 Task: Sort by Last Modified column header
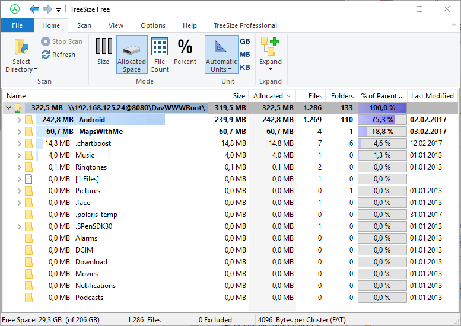coord(432,96)
